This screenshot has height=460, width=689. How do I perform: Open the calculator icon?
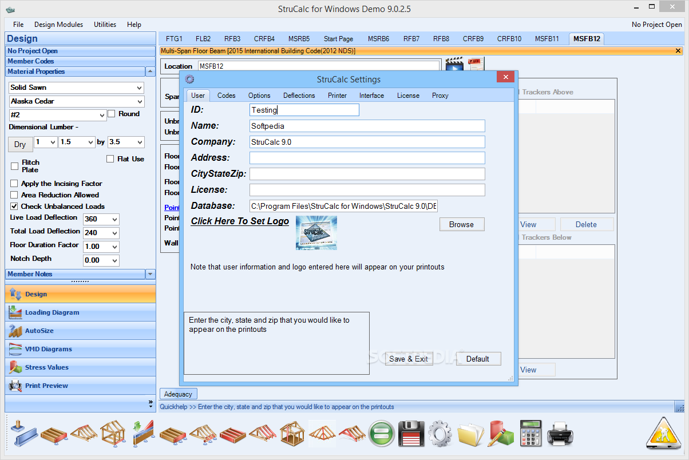click(x=530, y=434)
